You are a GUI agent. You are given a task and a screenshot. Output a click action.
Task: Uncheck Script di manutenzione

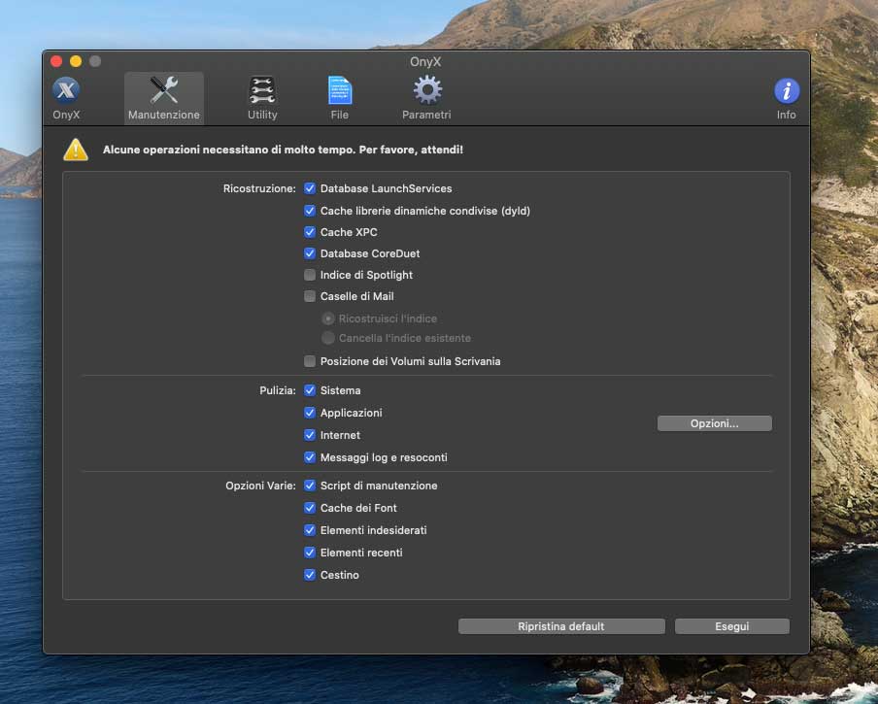coord(310,486)
